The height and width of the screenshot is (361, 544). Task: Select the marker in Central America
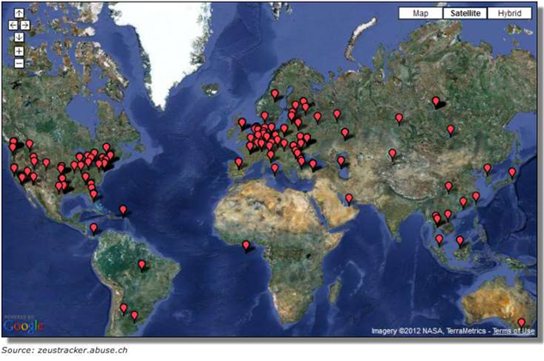tap(93, 228)
